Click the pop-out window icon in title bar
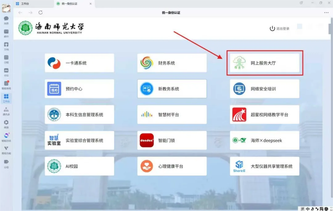The image size is (333, 211). 301,3
